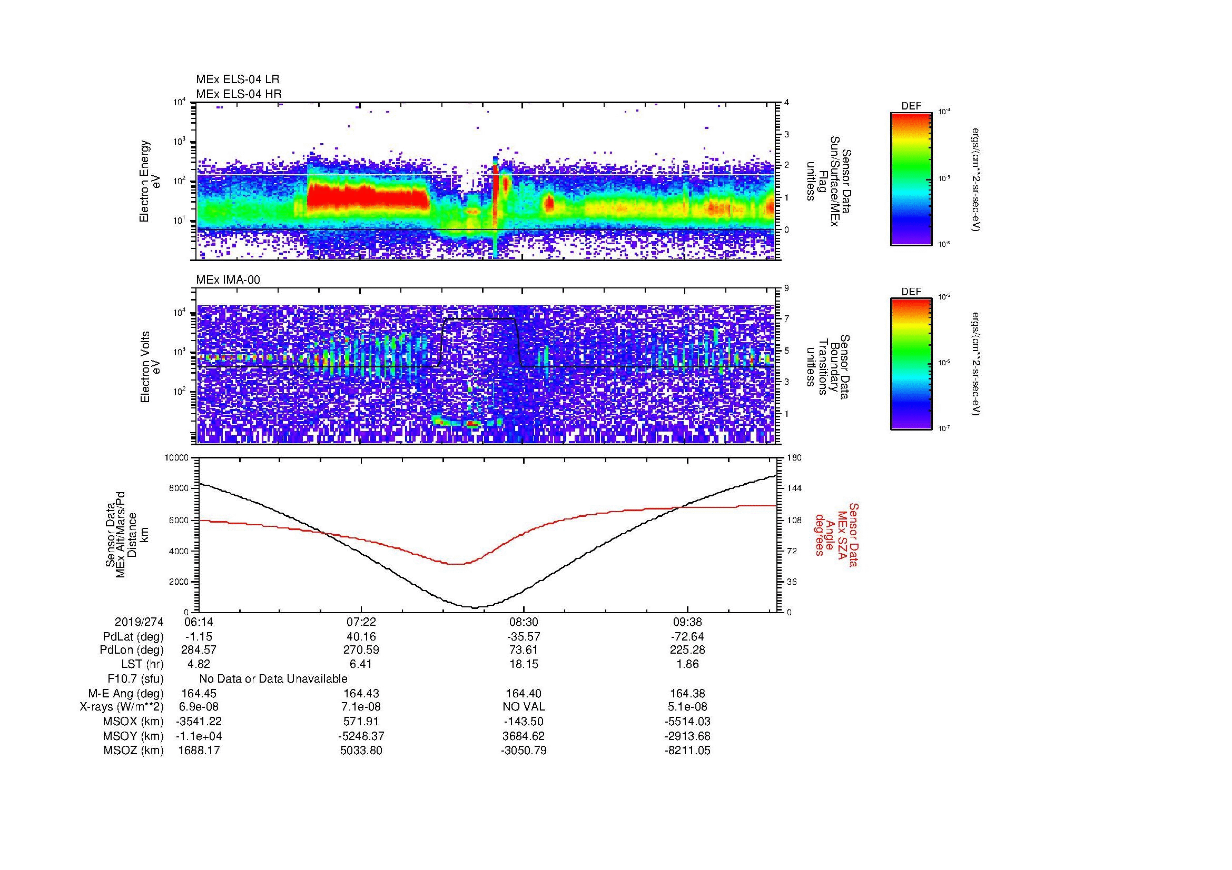This screenshot has height=870, width=1232.
Task: Click the date label '2019/274'
Action: (x=139, y=622)
